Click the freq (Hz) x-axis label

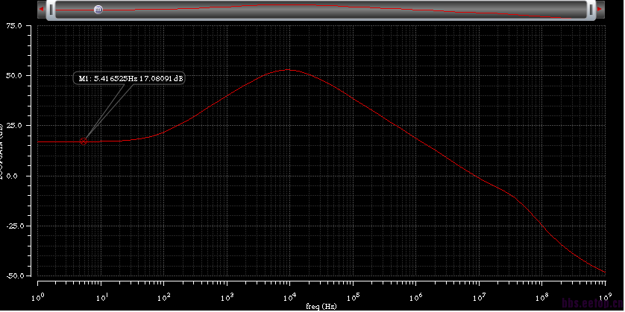(x=321, y=306)
